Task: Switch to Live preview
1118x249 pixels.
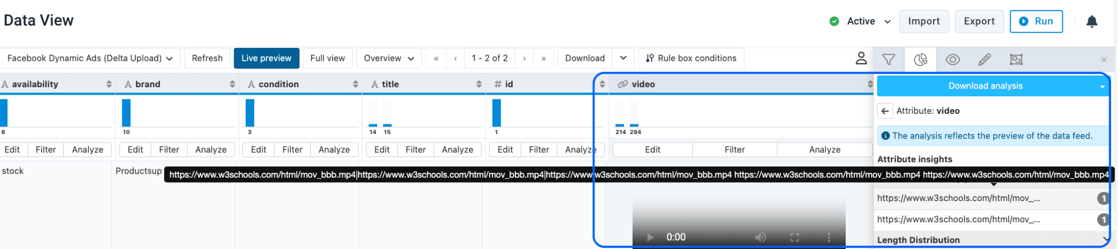Action: point(266,58)
